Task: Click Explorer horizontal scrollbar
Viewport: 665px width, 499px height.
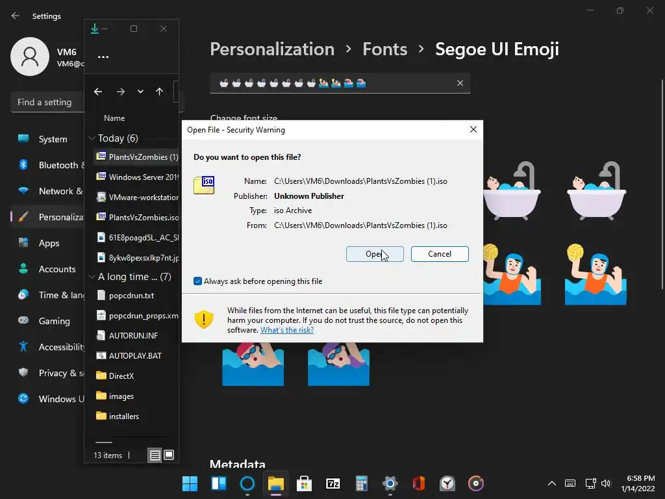Action: point(104,442)
